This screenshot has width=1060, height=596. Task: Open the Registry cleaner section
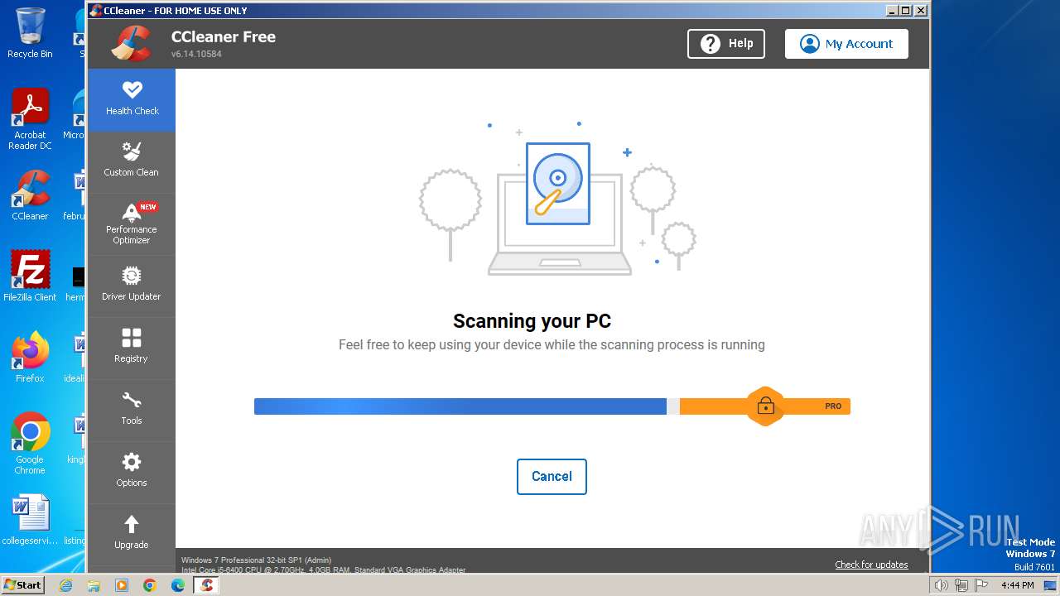click(132, 348)
